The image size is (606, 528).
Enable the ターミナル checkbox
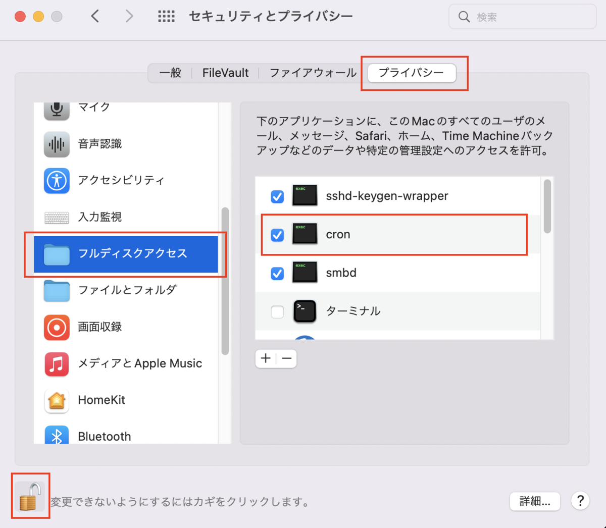(x=277, y=311)
